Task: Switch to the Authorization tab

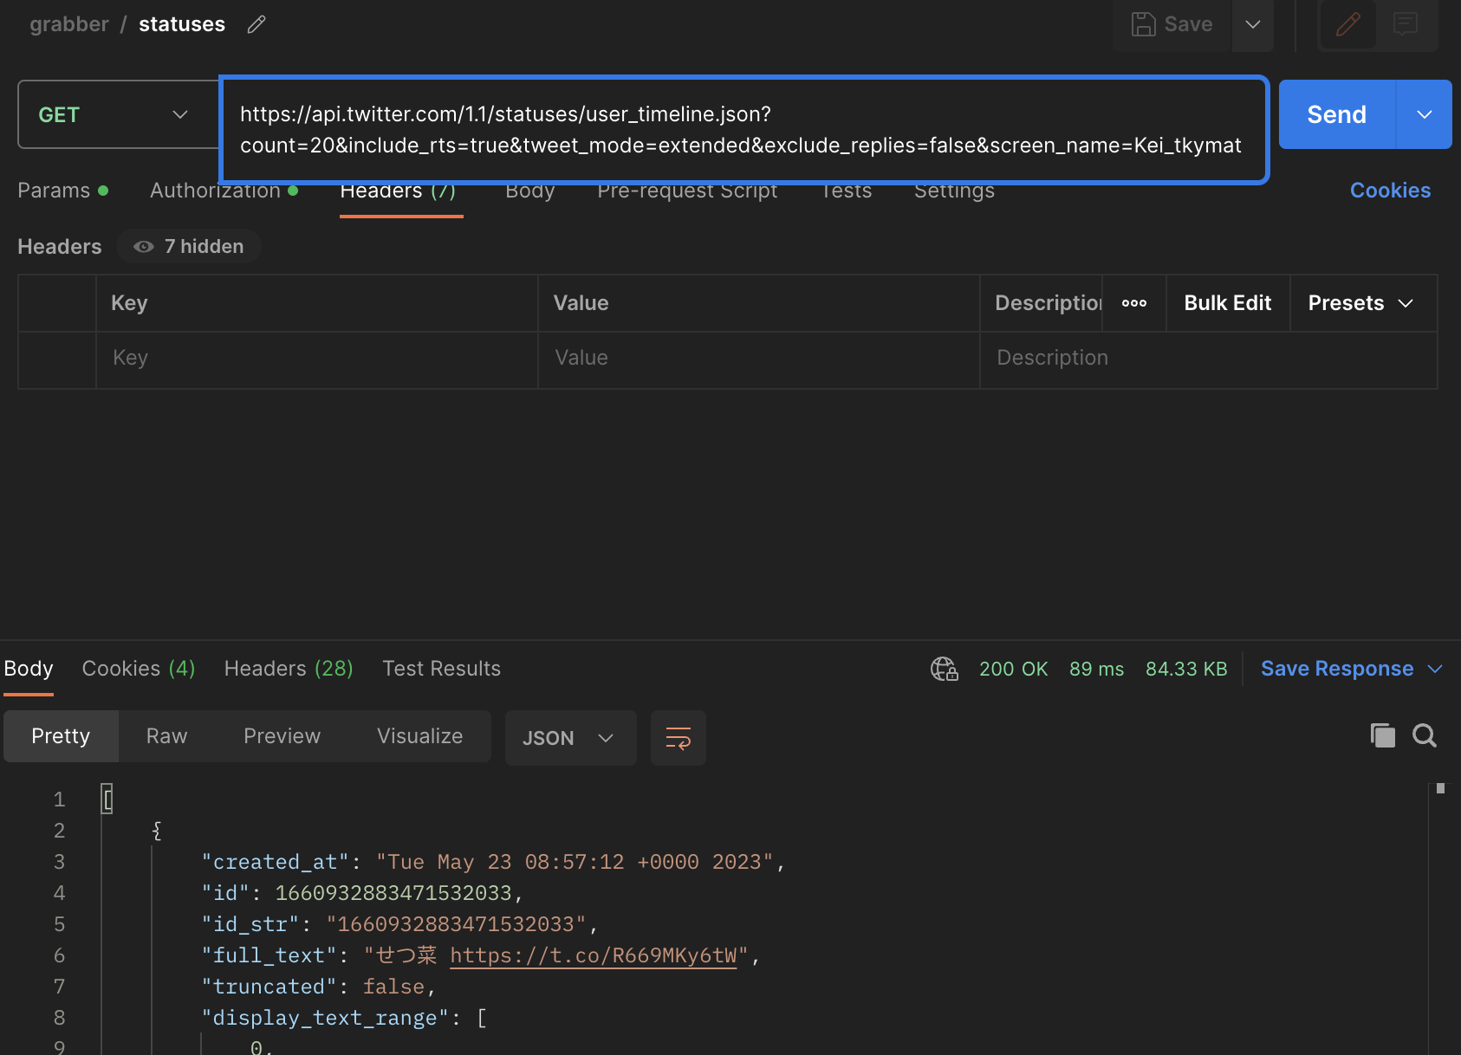Action: click(x=224, y=191)
